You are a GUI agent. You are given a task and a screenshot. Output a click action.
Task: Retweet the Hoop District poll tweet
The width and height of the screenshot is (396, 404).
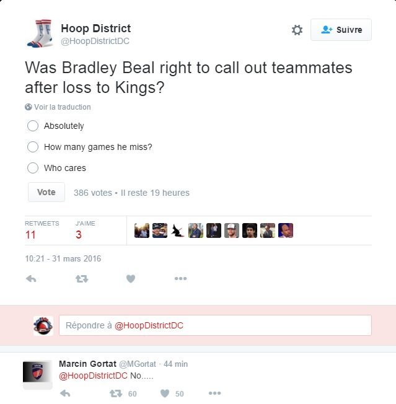tap(82, 278)
